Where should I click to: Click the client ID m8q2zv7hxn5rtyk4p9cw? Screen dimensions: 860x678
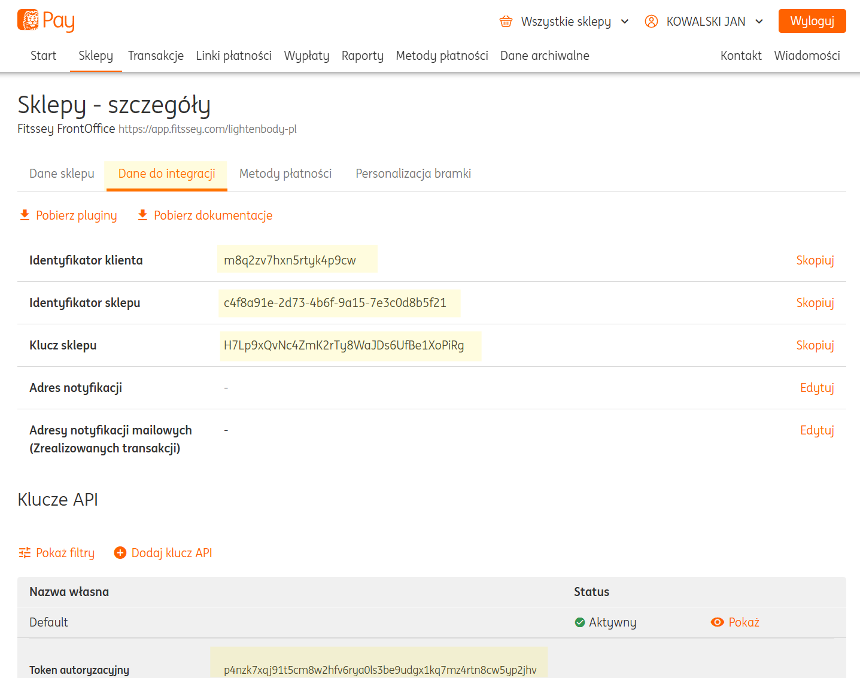pos(290,260)
